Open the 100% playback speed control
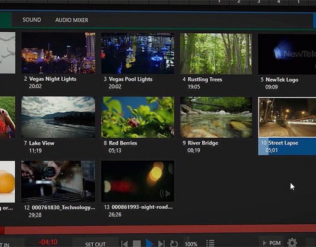 tap(191, 244)
